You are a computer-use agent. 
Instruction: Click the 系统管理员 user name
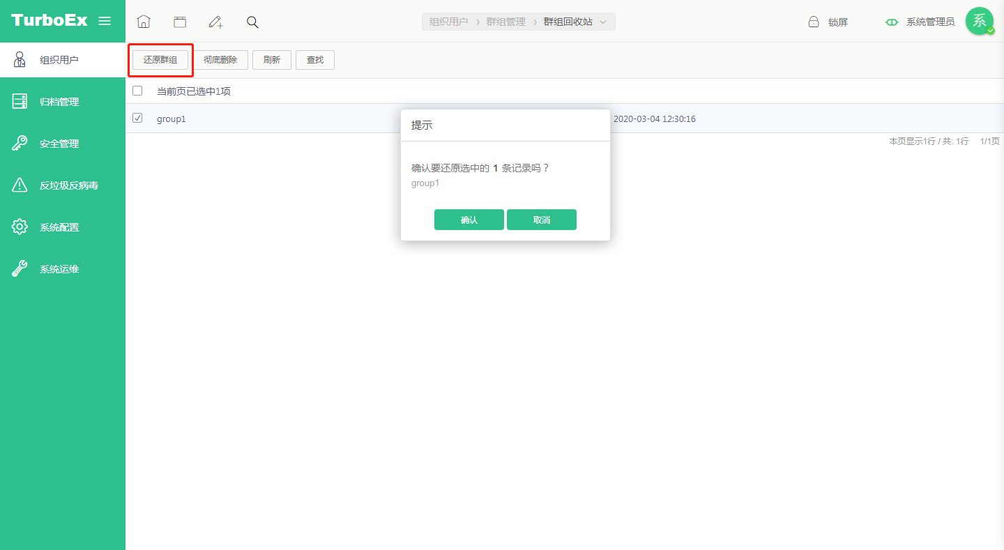click(931, 22)
